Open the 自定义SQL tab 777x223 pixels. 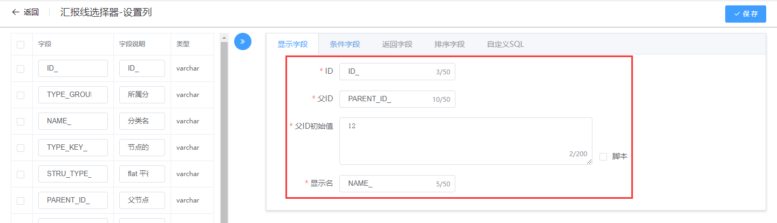[x=505, y=44]
